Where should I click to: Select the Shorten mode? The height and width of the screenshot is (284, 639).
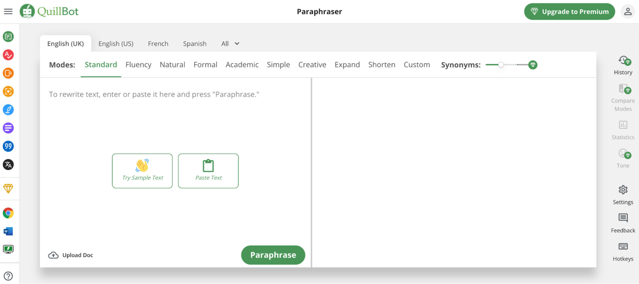coord(382,65)
